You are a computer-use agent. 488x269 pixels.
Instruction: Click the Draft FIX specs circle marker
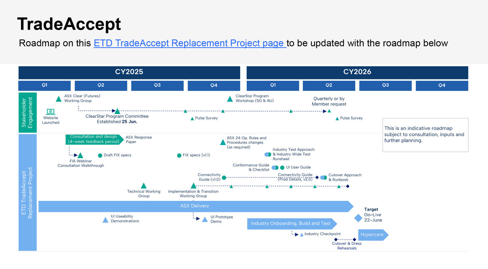(x=100, y=155)
